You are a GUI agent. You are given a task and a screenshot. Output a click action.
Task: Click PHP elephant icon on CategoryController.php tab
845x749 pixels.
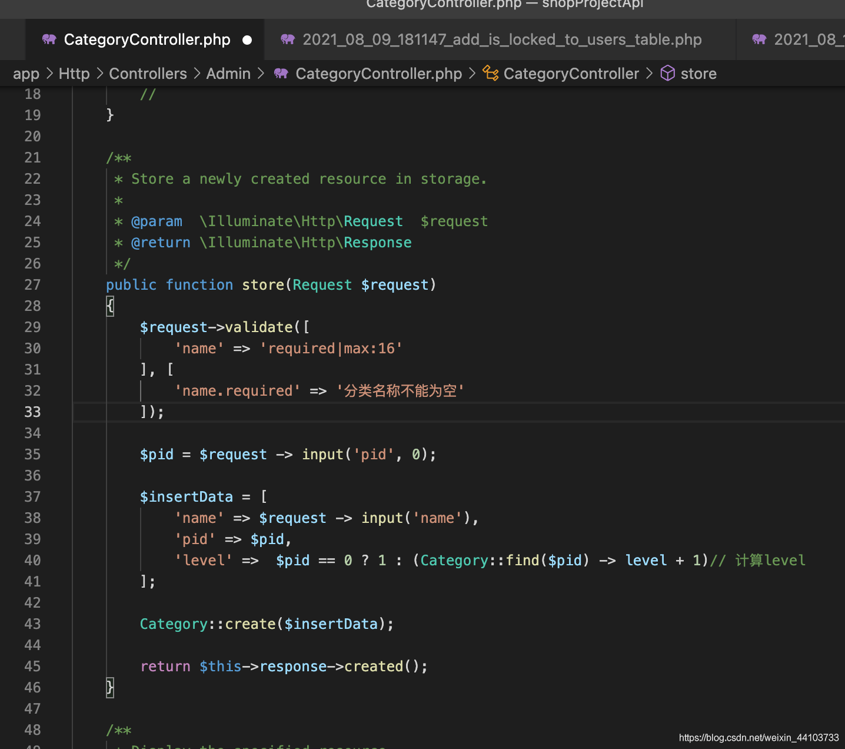tap(49, 39)
